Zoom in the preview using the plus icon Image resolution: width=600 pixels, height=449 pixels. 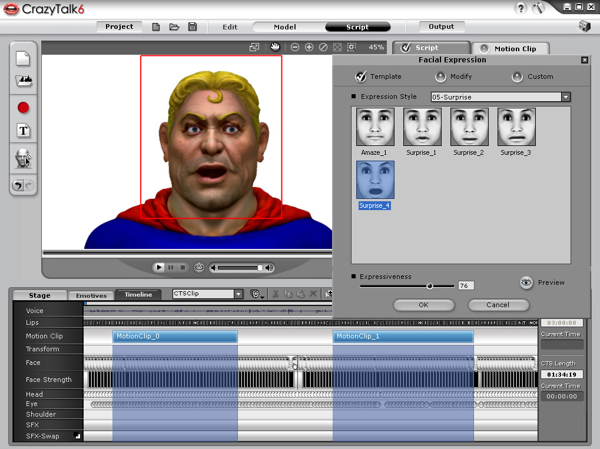tap(309, 47)
